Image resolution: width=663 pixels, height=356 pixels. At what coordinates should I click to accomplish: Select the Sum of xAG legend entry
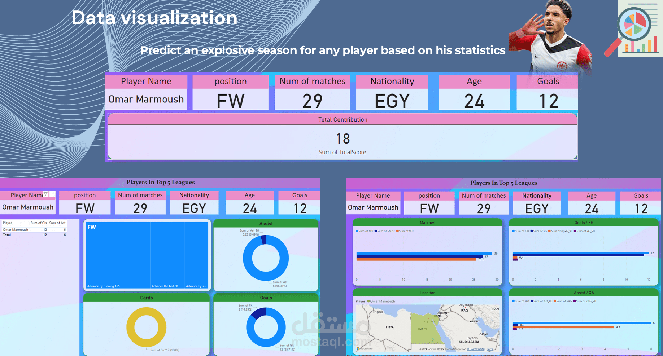click(x=563, y=301)
